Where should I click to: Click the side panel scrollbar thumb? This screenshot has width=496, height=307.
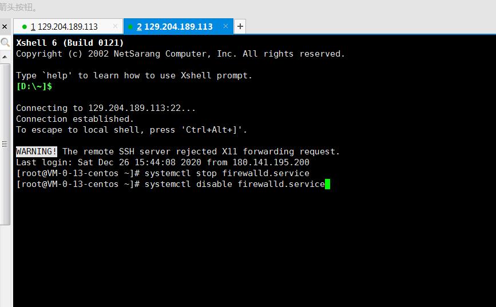pyautogui.click(x=5, y=143)
